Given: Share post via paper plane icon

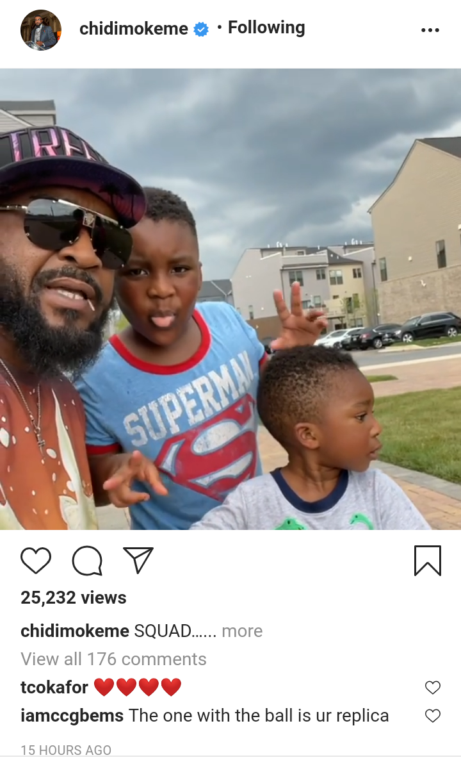Looking at the screenshot, I should [x=138, y=561].
